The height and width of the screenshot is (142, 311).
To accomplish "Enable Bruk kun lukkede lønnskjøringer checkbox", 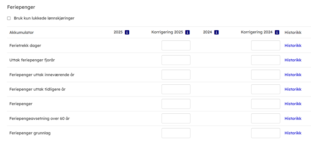I will coord(9,18).
